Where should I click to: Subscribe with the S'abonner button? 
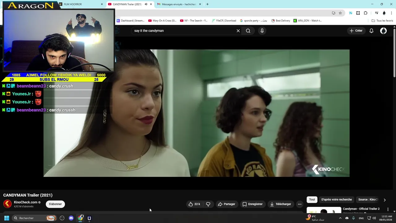click(55, 204)
